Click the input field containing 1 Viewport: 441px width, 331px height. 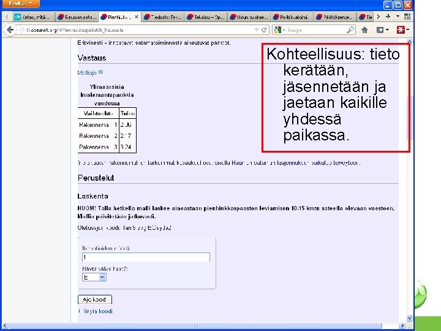tap(146, 257)
